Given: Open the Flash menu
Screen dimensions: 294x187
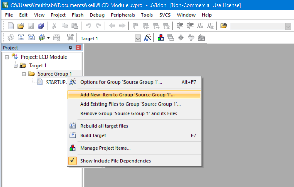Looking at the screenshot, I should (x=77, y=15).
